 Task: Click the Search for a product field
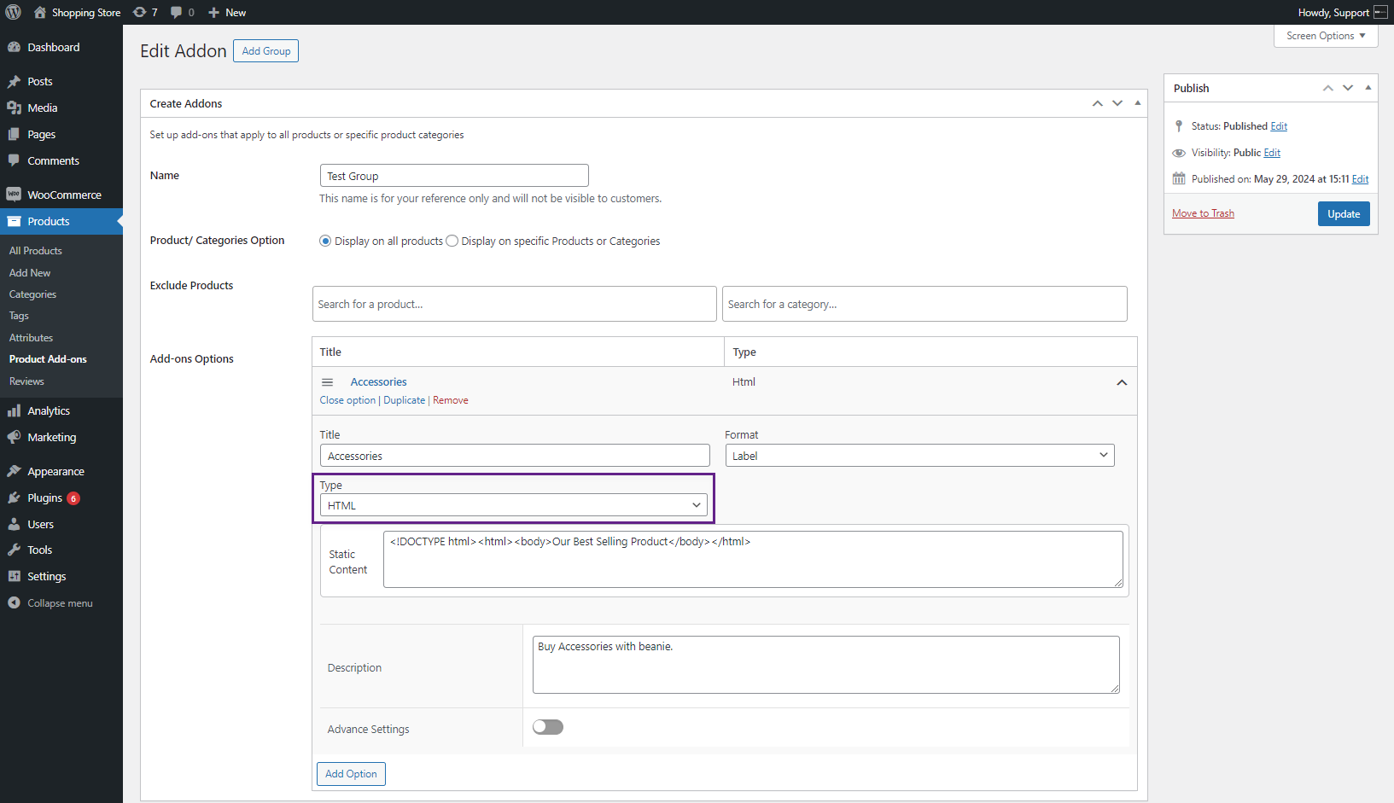click(x=515, y=304)
